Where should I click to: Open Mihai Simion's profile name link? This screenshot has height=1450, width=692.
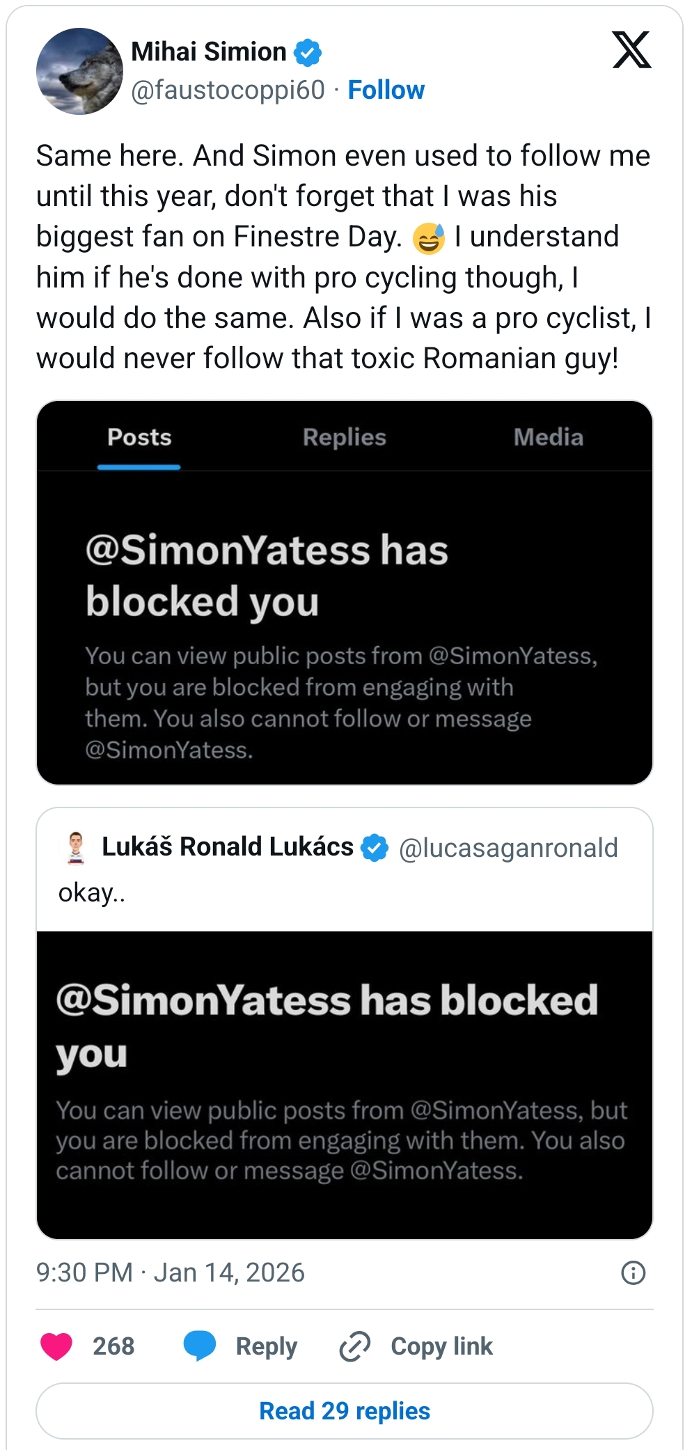[x=208, y=52]
